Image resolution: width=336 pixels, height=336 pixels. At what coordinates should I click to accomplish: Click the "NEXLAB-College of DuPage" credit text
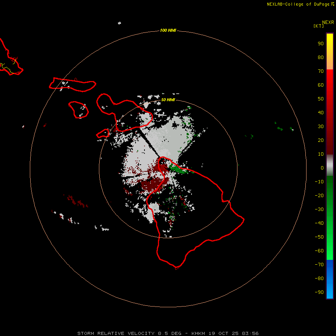point(298,4)
